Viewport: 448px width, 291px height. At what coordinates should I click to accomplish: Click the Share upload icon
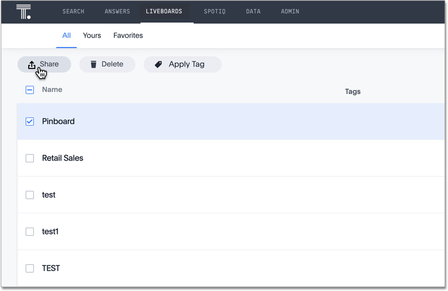(x=32, y=64)
